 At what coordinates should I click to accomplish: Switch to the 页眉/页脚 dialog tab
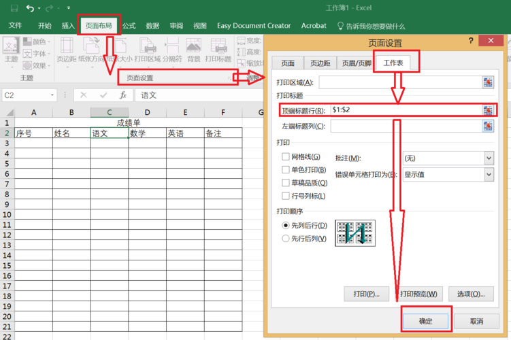click(x=357, y=63)
